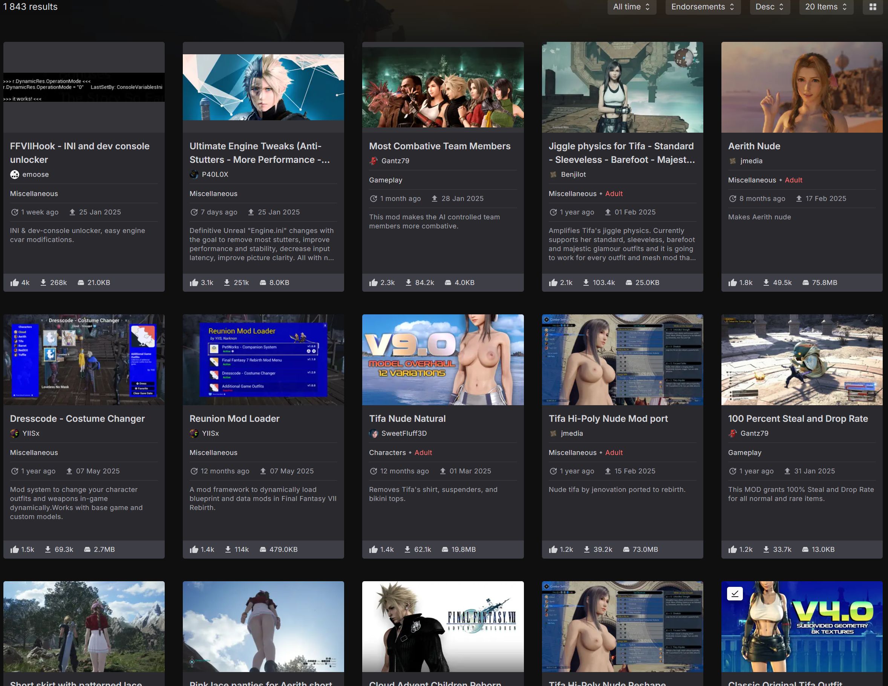View author Benjilot's profile

pyautogui.click(x=573, y=175)
